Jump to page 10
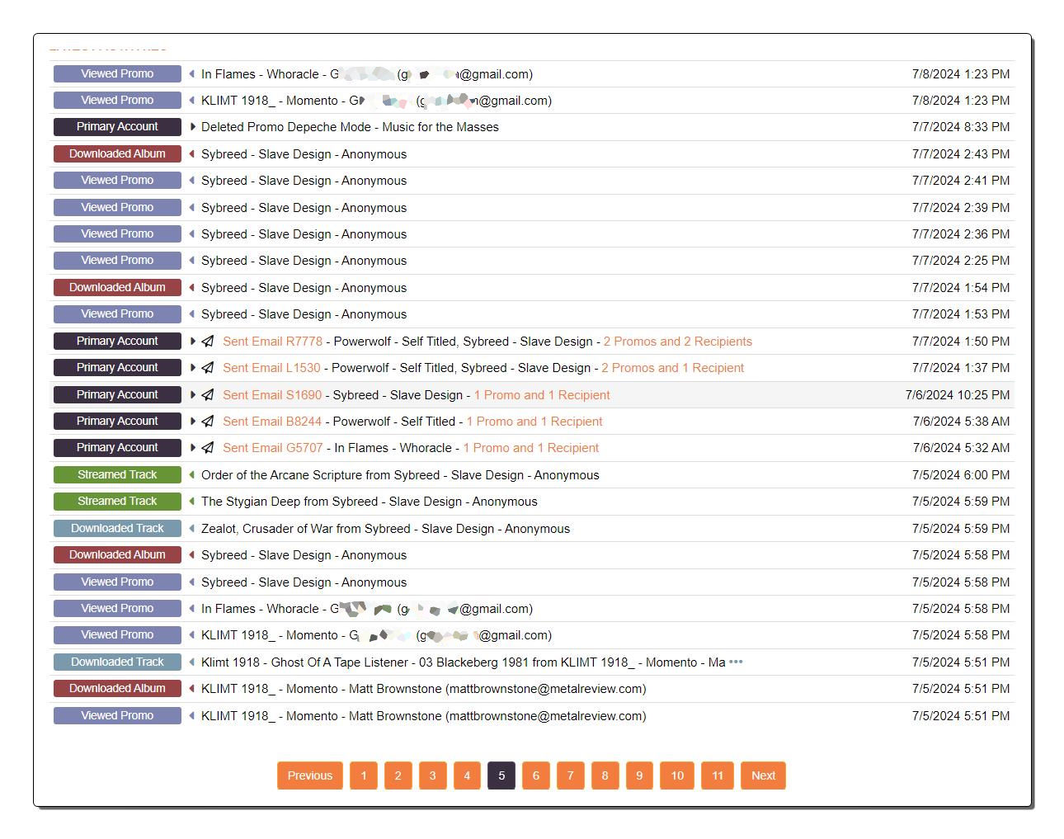Viewport: 1064px width, 839px height. [x=677, y=775]
